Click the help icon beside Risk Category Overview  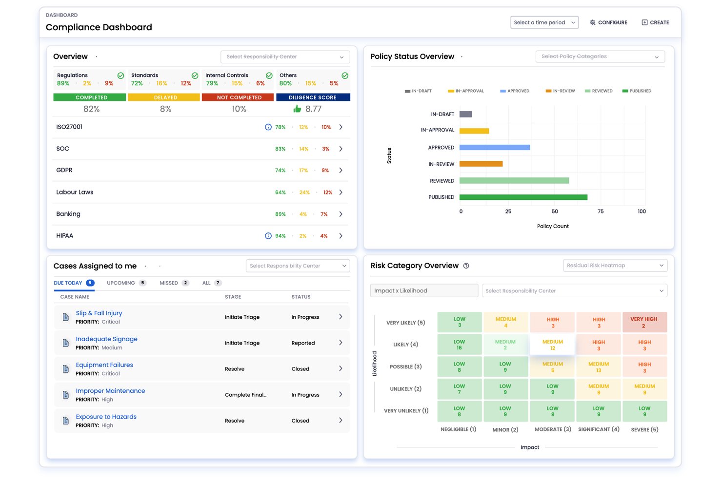pyautogui.click(x=466, y=266)
